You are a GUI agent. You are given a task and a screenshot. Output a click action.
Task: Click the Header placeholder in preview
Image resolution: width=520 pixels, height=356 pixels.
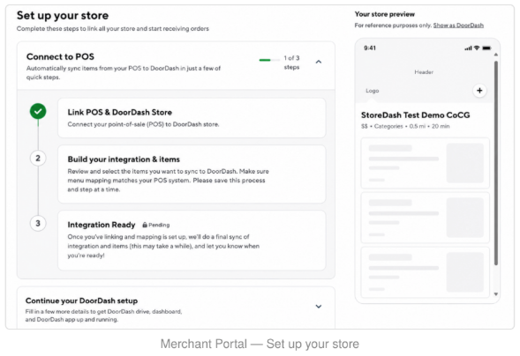(424, 72)
